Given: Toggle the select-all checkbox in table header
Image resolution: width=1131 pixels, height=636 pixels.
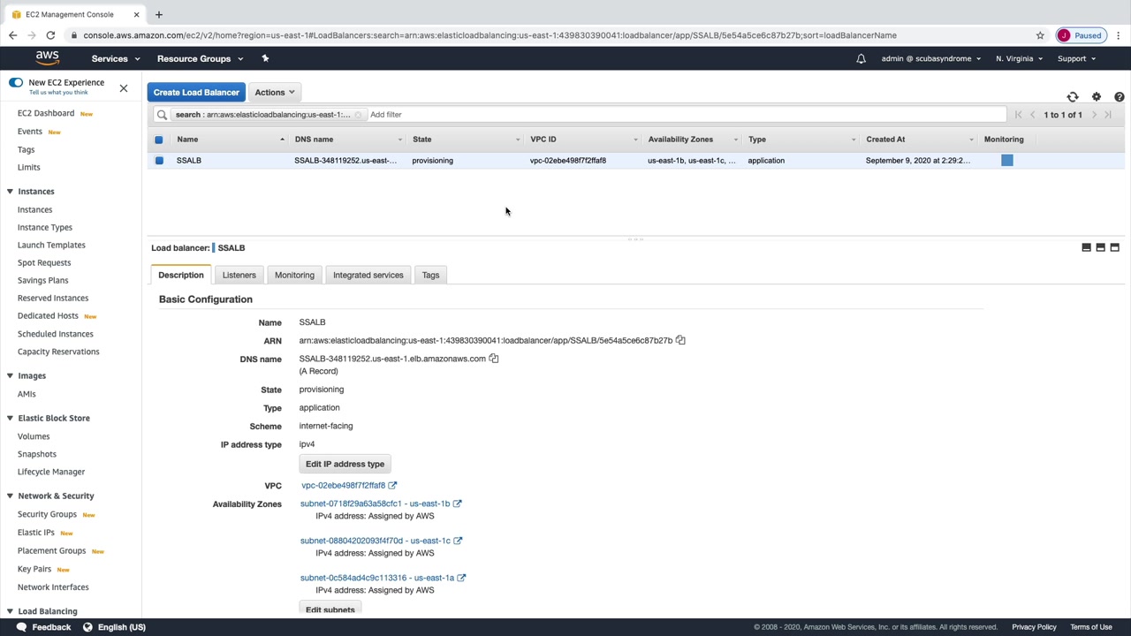Looking at the screenshot, I should 159,140.
